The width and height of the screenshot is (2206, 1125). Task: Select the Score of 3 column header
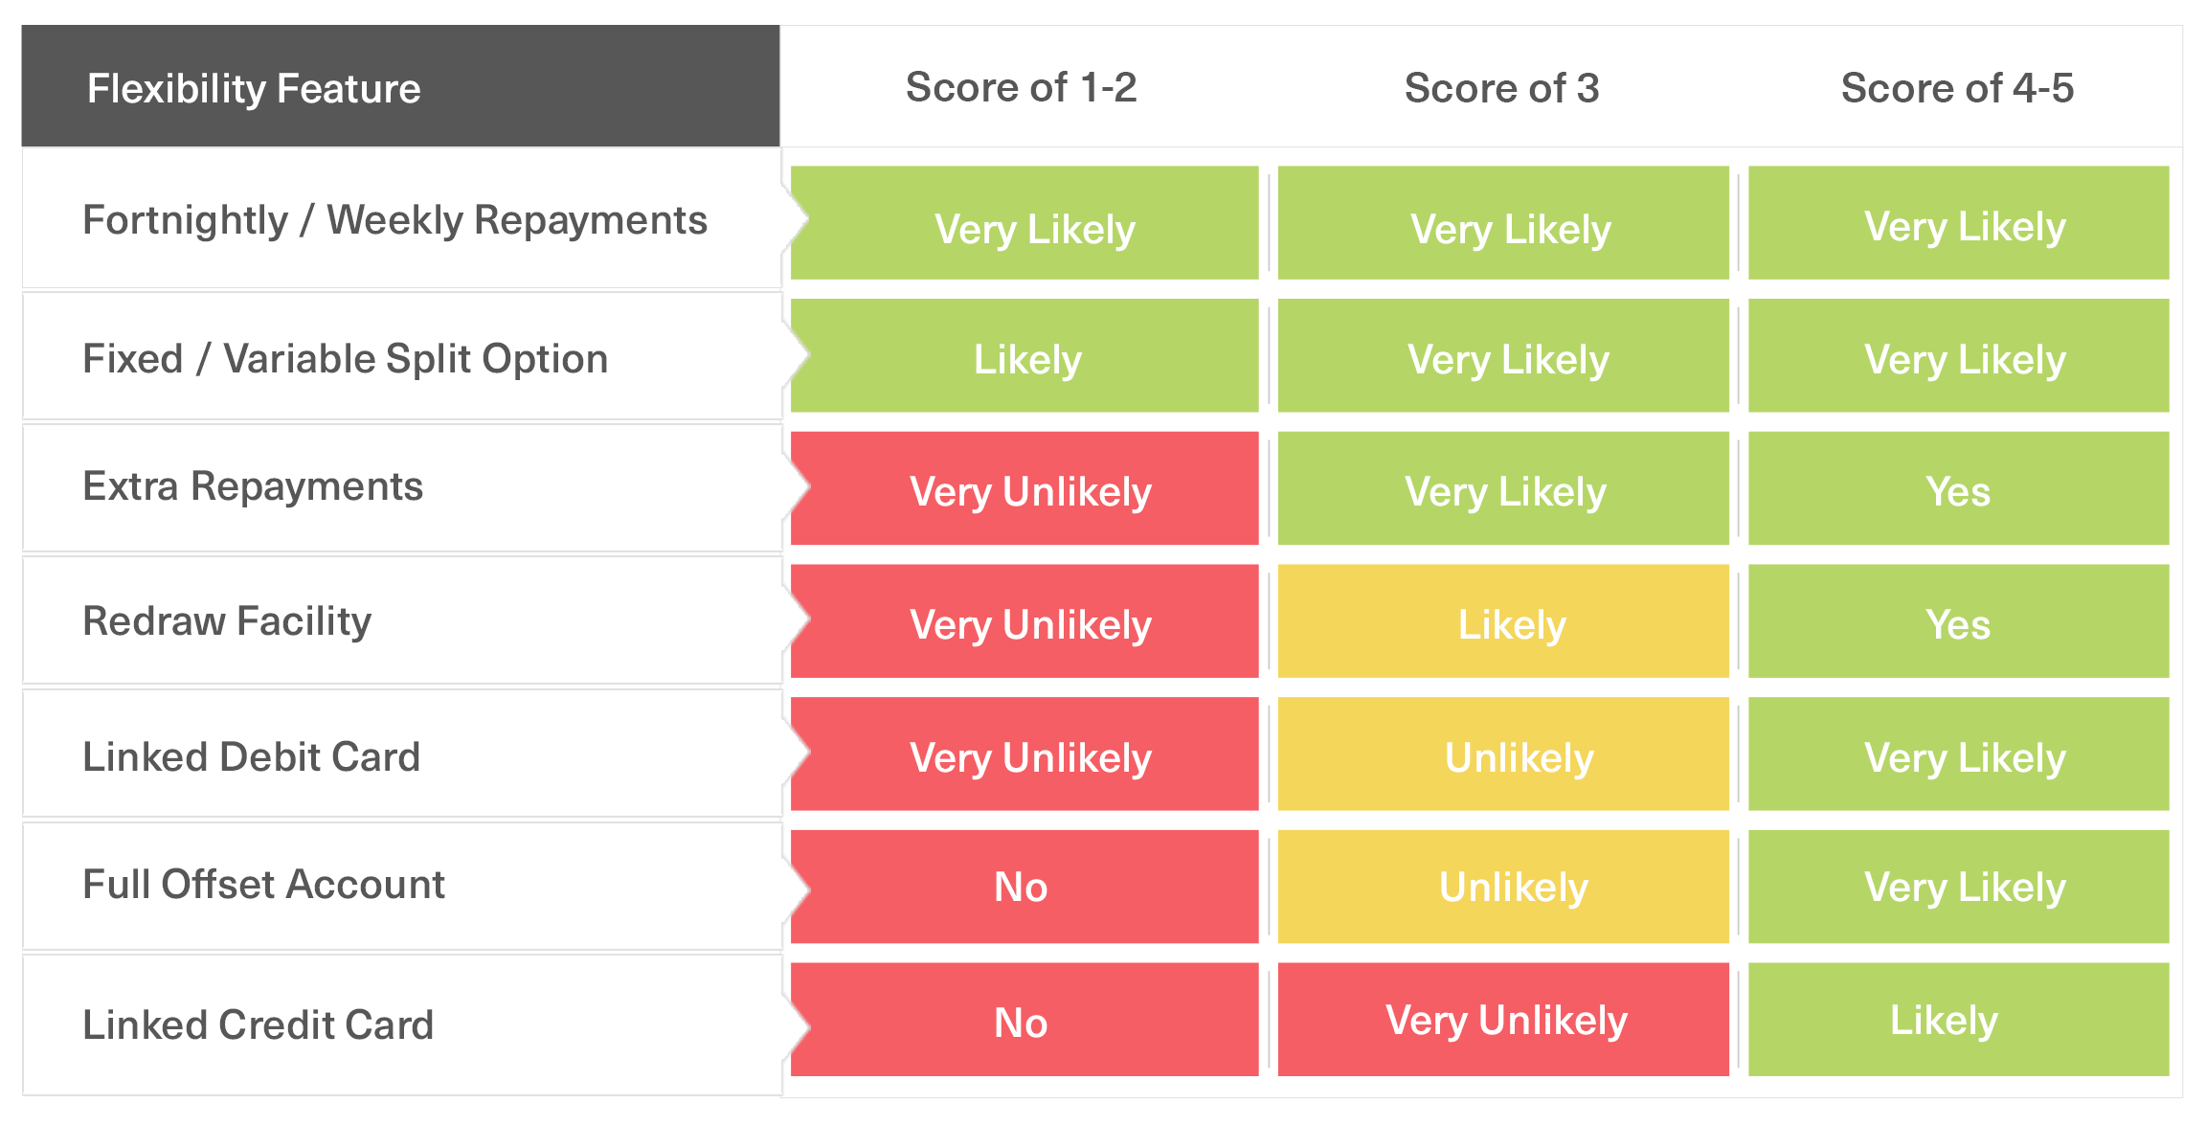[x=1501, y=88]
